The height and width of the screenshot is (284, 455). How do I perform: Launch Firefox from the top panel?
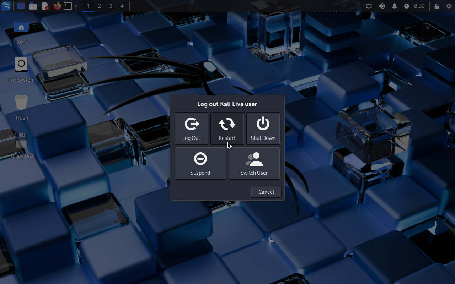(57, 6)
